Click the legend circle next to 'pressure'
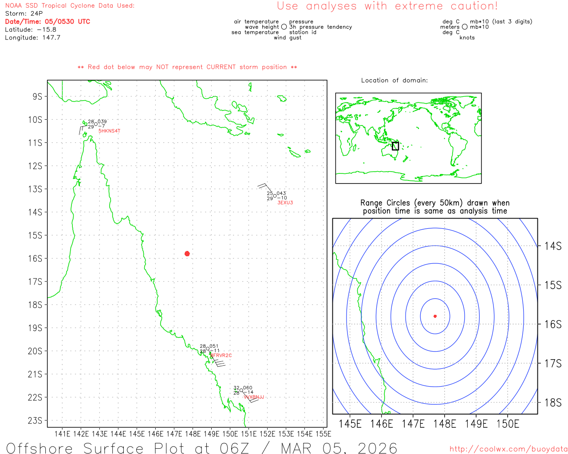This screenshot has height=454, width=568. coord(284,27)
